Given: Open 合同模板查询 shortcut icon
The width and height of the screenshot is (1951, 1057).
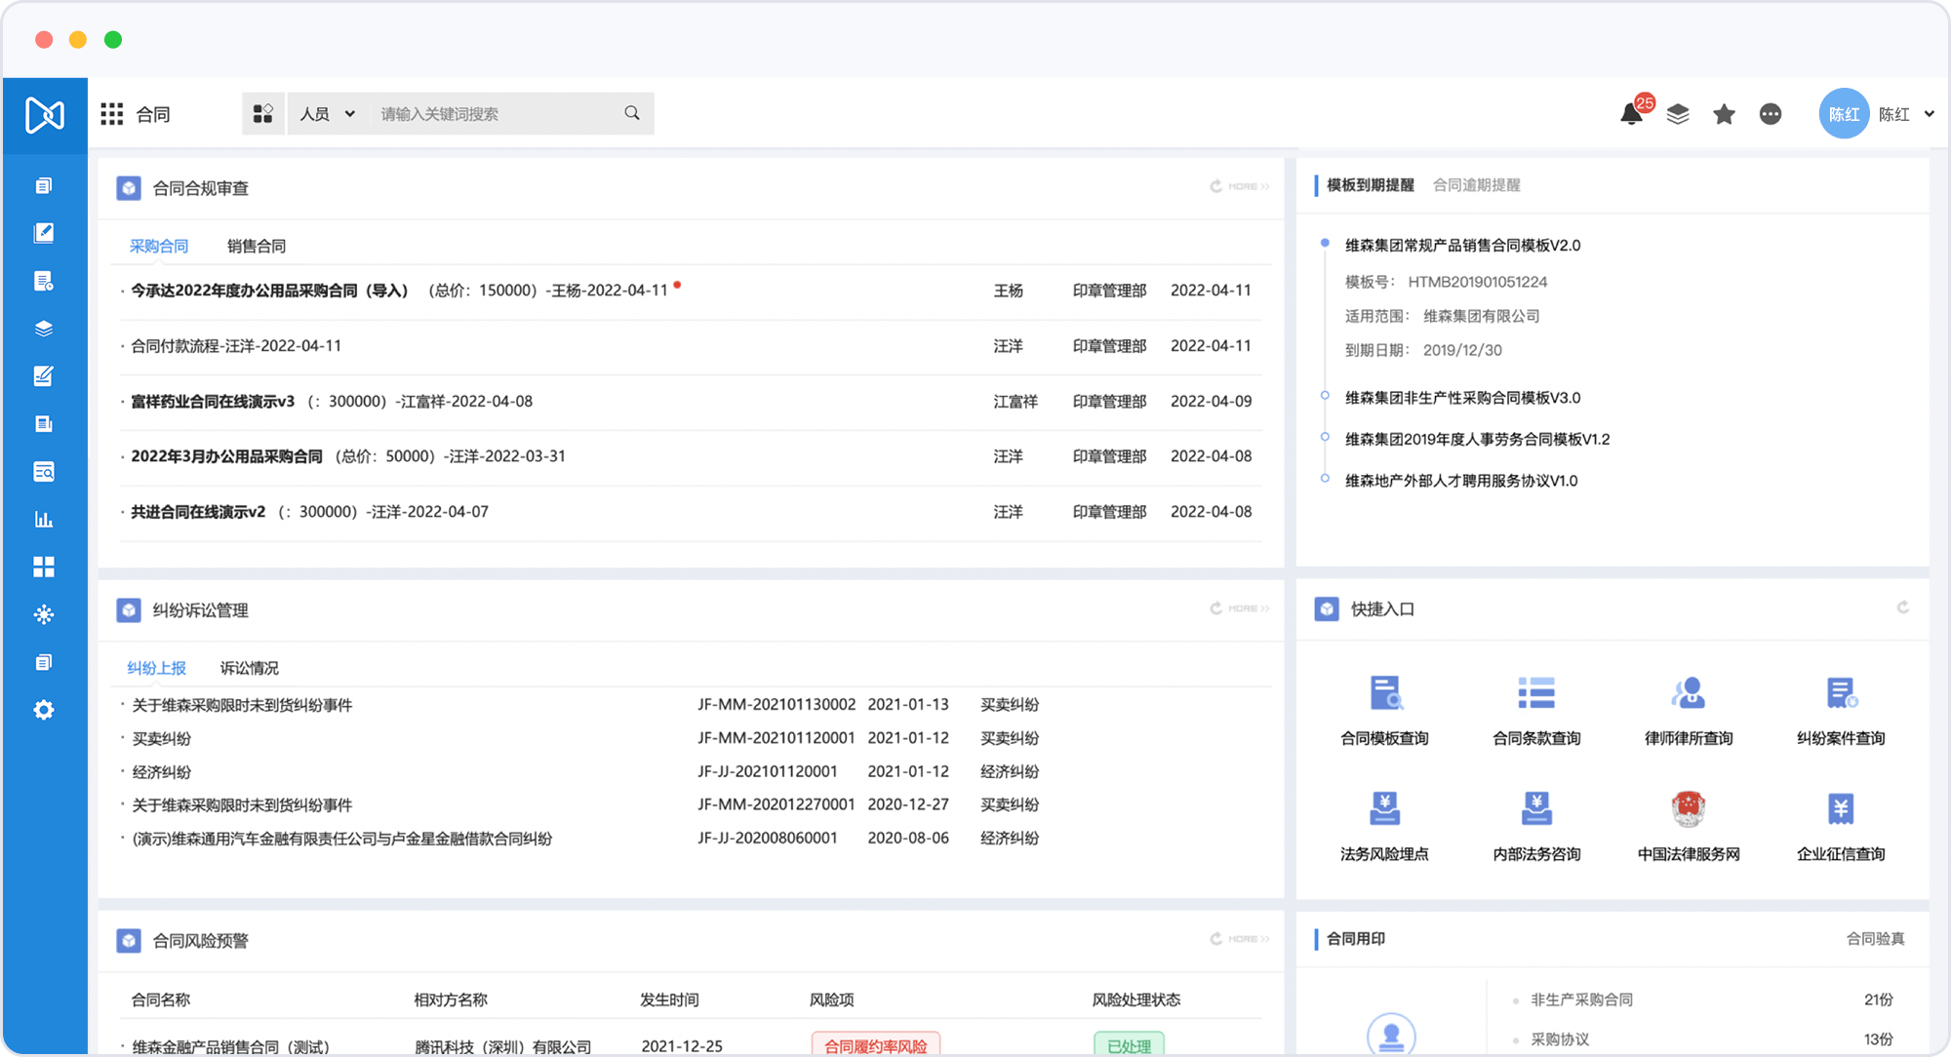Looking at the screenshot, I should click(x=1384, y=693).
